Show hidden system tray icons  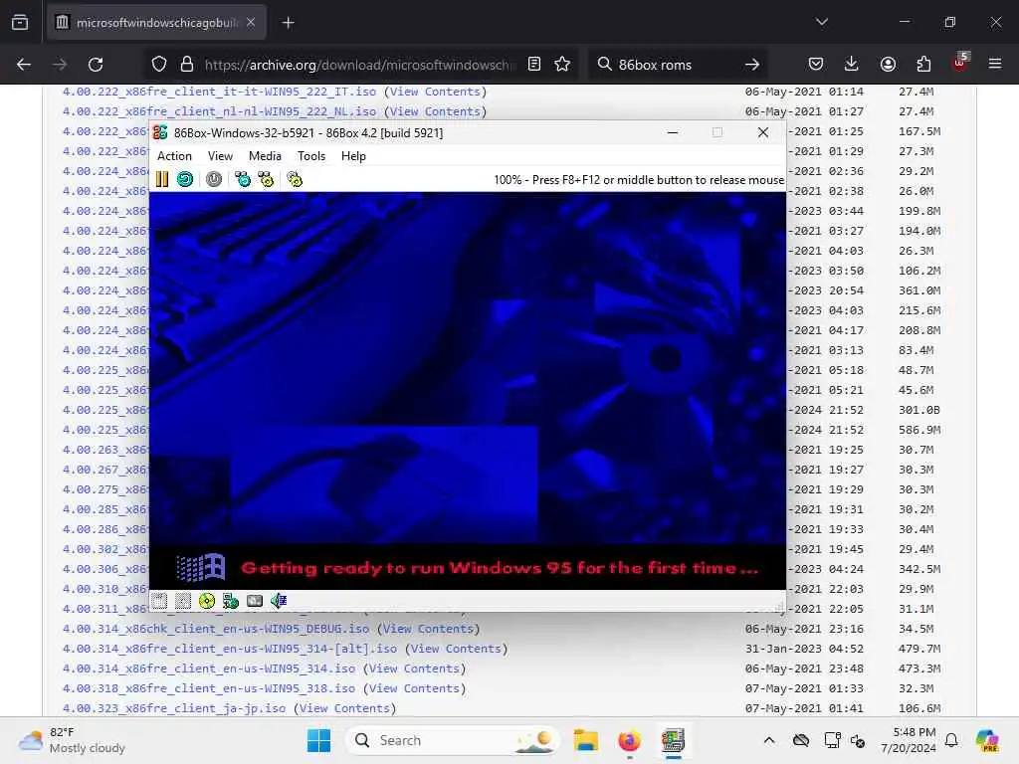click(769, 740)
